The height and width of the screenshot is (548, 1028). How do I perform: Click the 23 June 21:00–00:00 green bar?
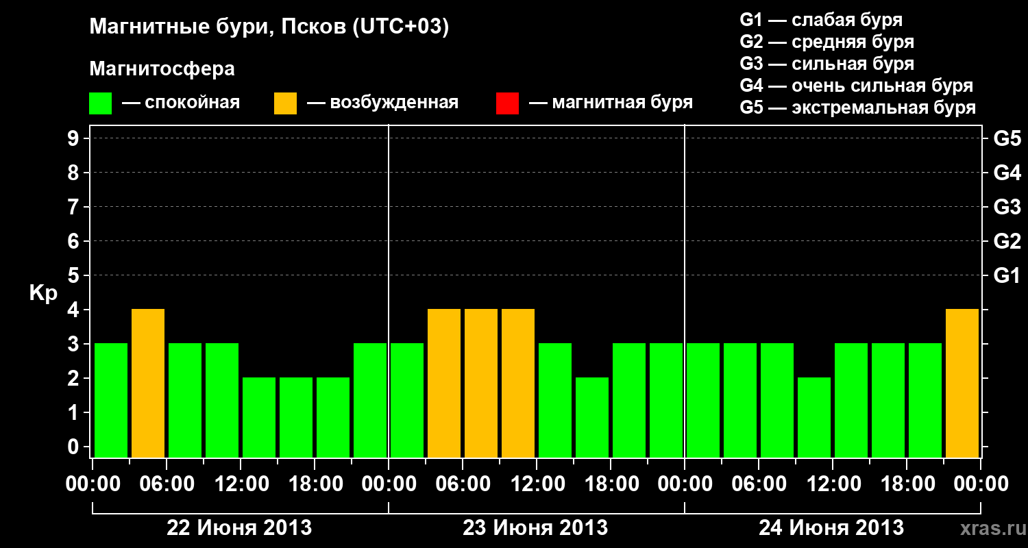(x=666, y=400)
